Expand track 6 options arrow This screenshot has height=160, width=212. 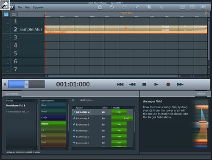[8, 64]
